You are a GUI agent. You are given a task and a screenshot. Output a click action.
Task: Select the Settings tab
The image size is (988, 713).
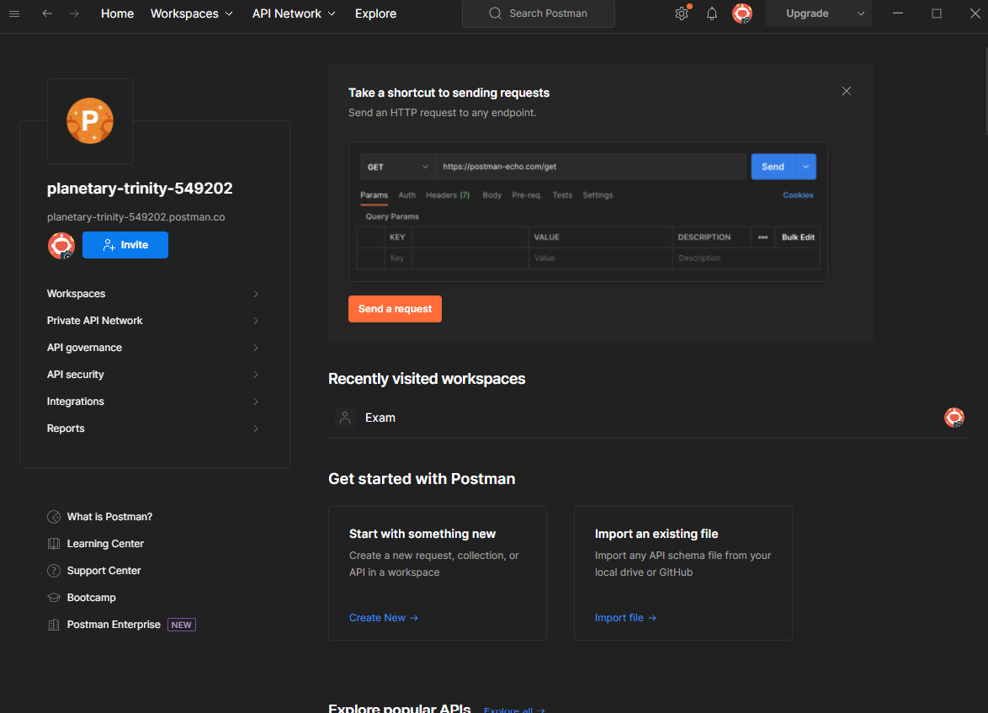[598, 195]
